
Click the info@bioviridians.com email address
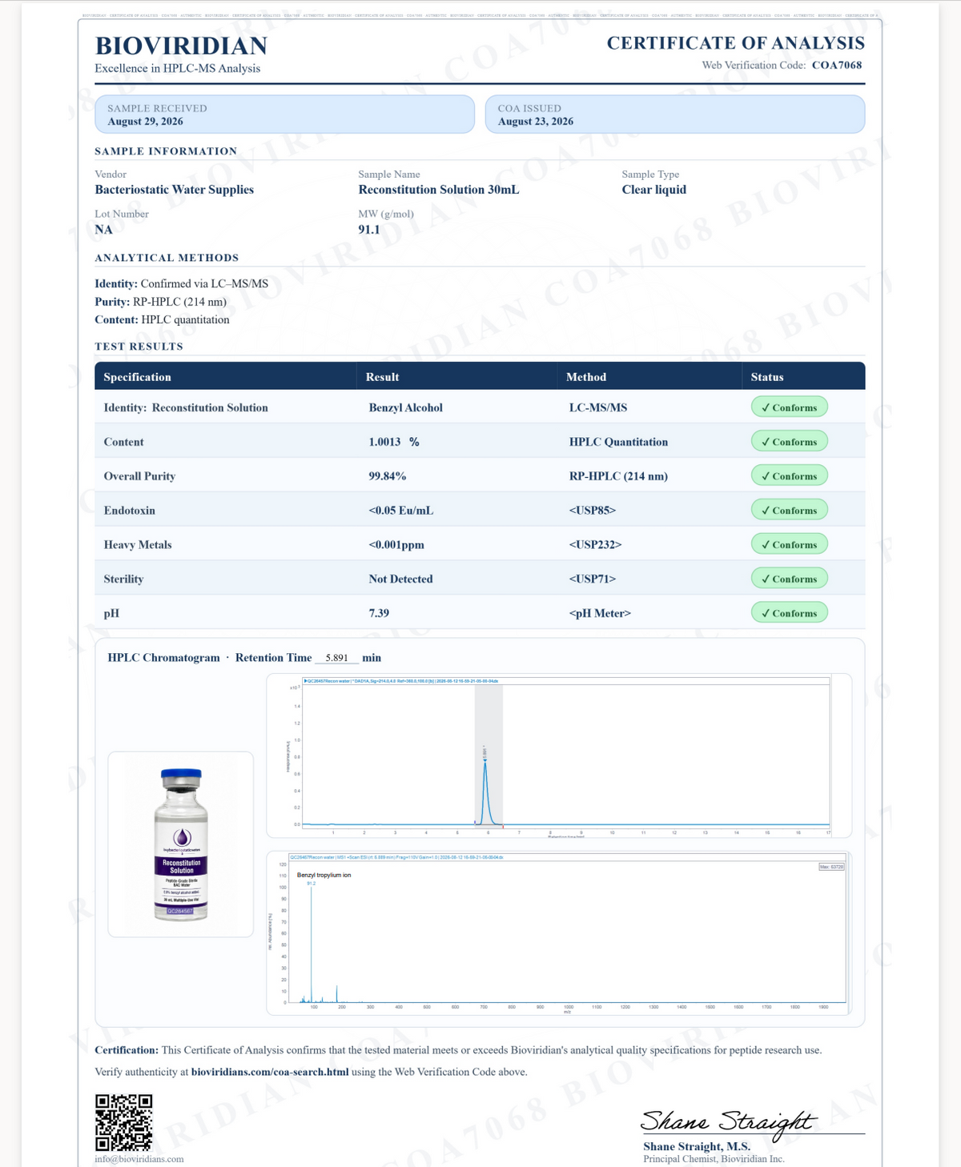point(139,1158)
